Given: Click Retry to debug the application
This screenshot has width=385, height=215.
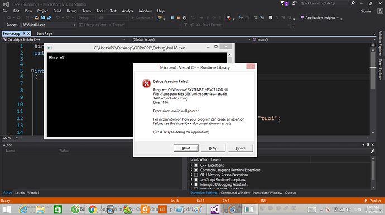Looking at the screenshot, I should click(x=213, y=148).
